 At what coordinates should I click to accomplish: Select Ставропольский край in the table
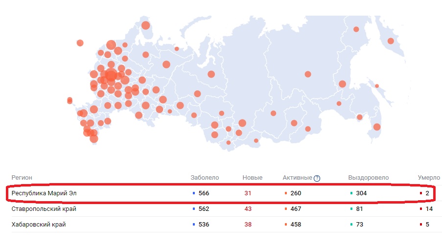click(44, 209)
